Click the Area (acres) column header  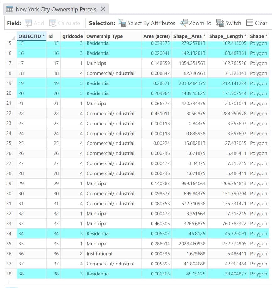click(157, 36)
